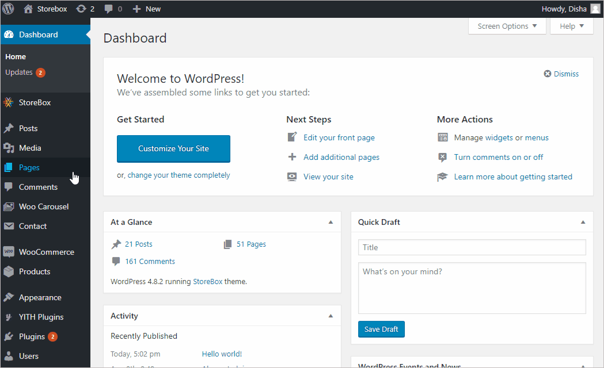Click the WooCommerce woo icon
604x368 pixels.
pos(9,251)
